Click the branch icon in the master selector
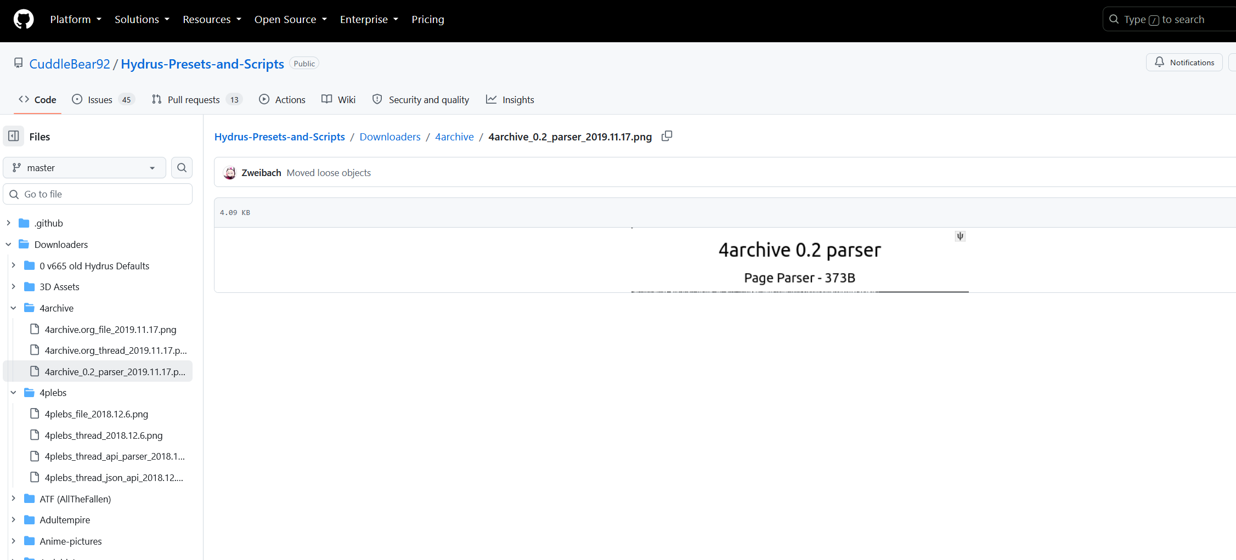Screen dimensions: 1236x560 point(17,168)
